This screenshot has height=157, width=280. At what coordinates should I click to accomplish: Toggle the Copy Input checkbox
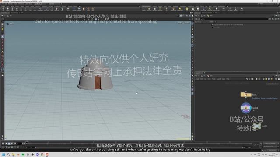coord(212,25)
